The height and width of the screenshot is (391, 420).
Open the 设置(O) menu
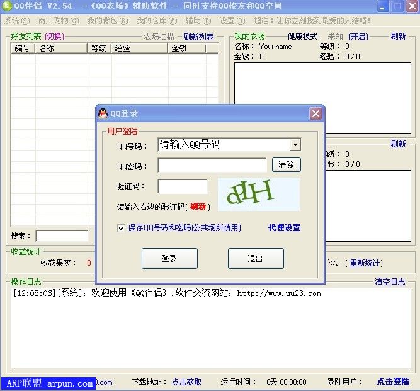coord(232,21)
